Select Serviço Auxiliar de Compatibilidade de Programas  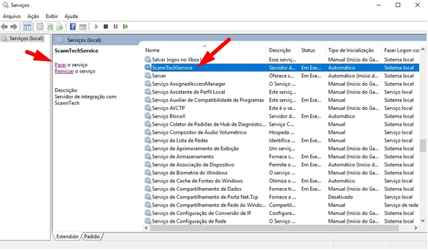pyautogui.click(x=281, y=100)
